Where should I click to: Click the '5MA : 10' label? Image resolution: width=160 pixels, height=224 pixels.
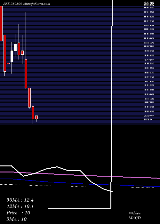click(x=17, y=219)
